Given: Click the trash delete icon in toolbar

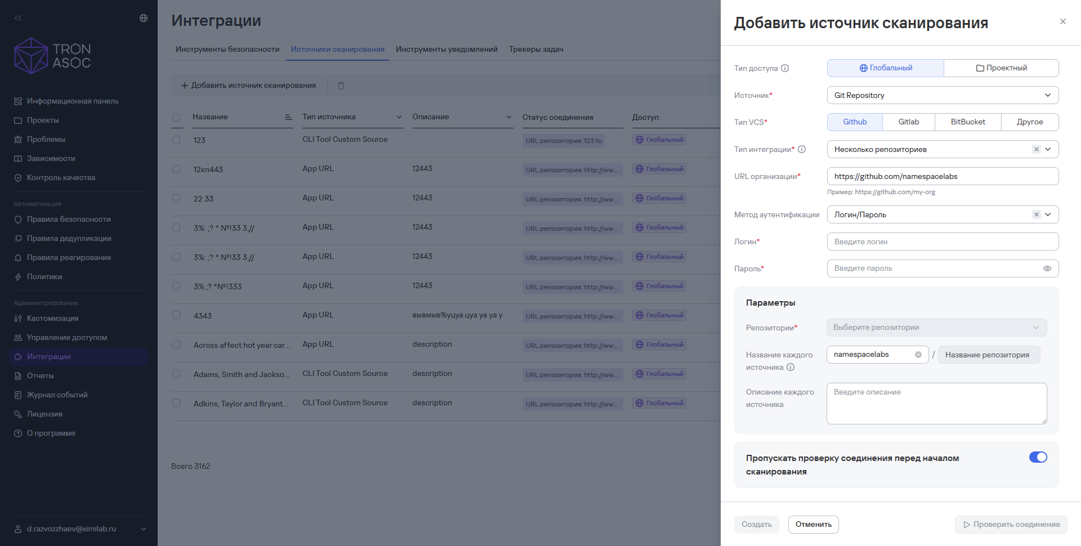Looking at the screenshot, I should tap(341, 86).
